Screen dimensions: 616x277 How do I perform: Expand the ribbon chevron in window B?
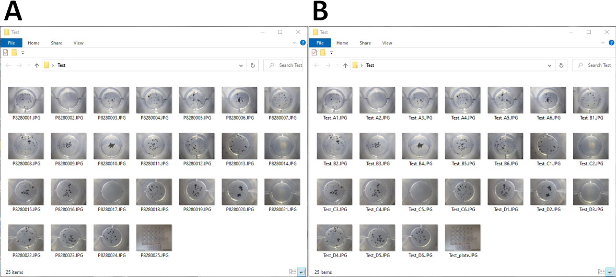(x=603, y=43)
